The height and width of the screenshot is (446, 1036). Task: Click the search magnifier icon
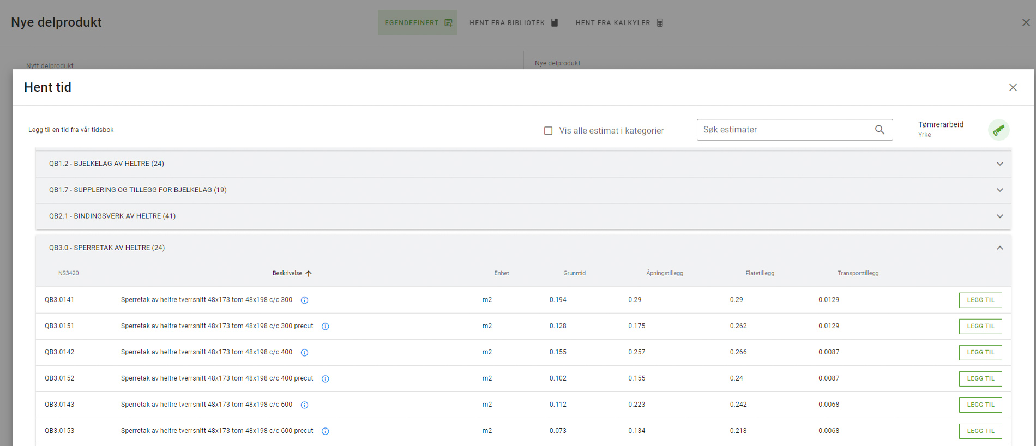tap(880, 130)
